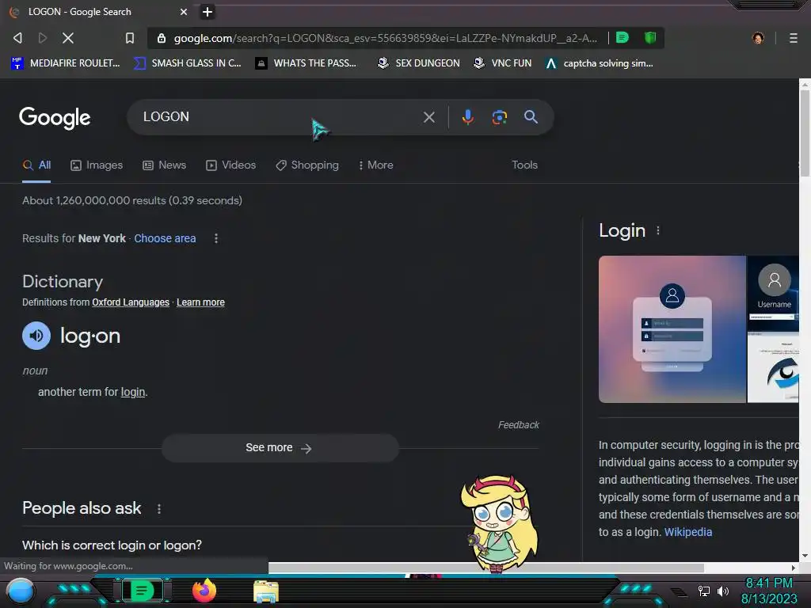The image size is (811, 608).
Task: Open People also ask options menu
Action: point(159,509)
